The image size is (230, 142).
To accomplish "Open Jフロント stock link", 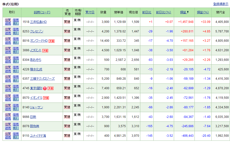I will click(x=36, y=50).
